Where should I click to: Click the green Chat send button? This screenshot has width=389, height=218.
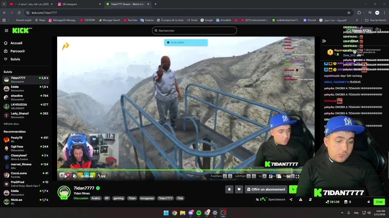(379, 202)
